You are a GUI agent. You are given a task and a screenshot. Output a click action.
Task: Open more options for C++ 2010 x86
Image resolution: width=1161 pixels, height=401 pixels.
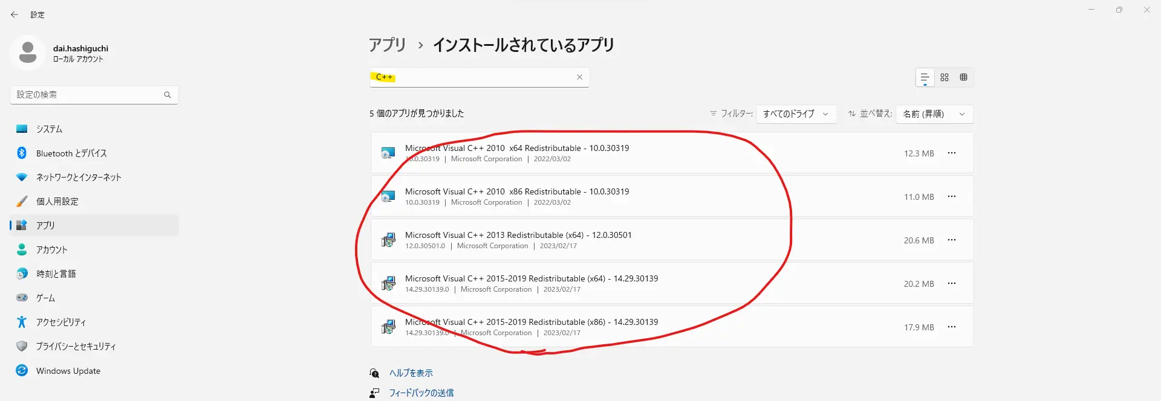(952, 196)
